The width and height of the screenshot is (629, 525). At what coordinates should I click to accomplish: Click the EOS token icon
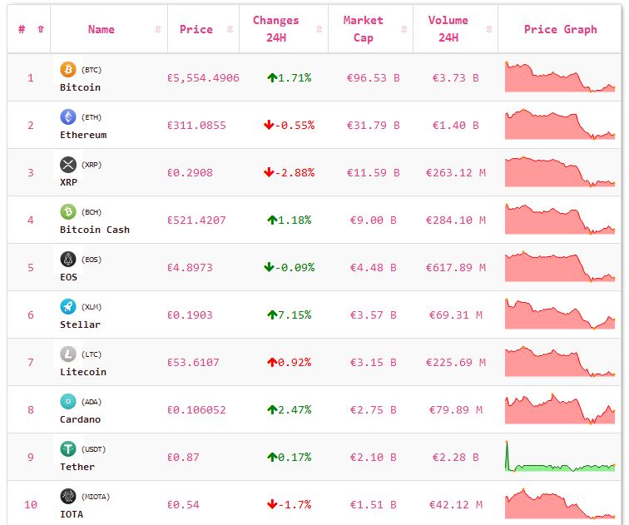pyautogui.click(x=68, y=259)
